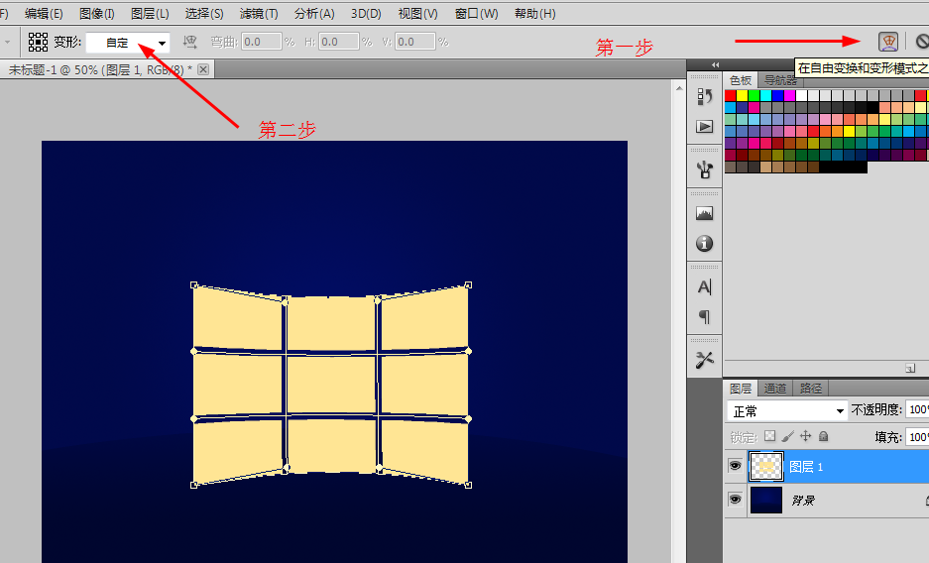929x563 pixels.
Task: Pick the magenta swatch in first row
Action: (x=790, y=95)
